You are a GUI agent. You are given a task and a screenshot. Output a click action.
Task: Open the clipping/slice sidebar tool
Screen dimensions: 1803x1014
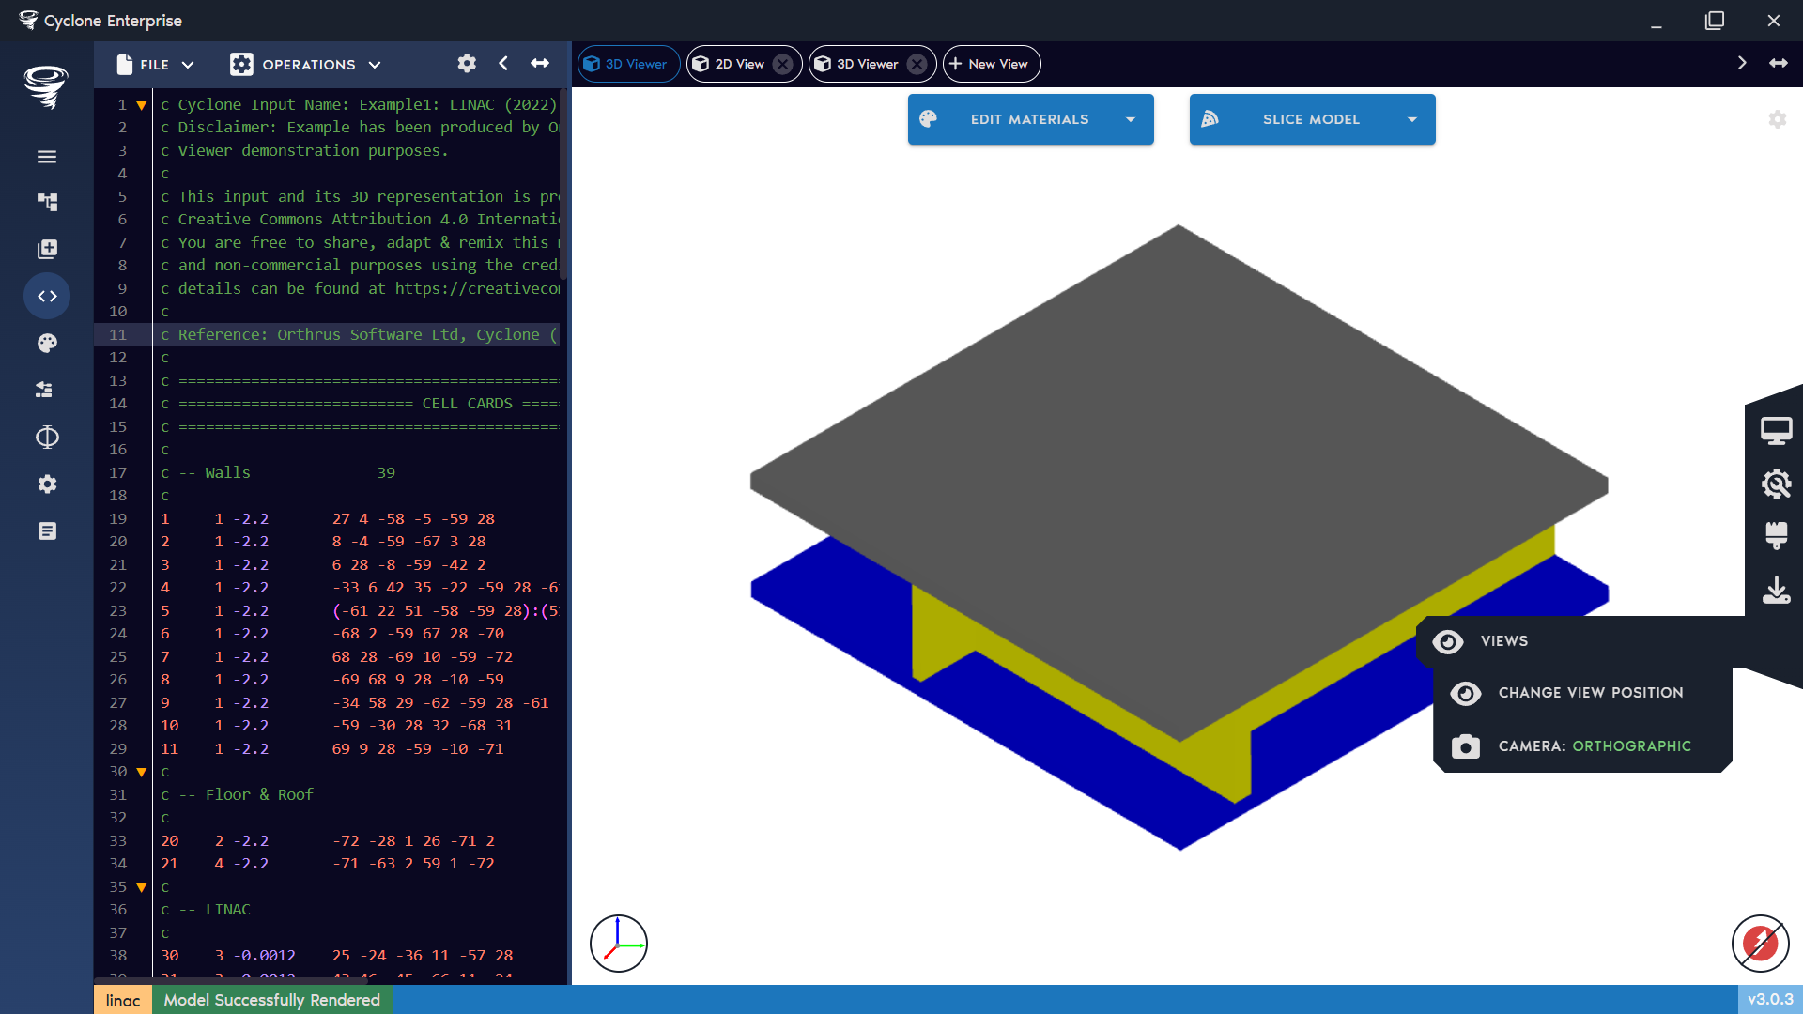47,437
